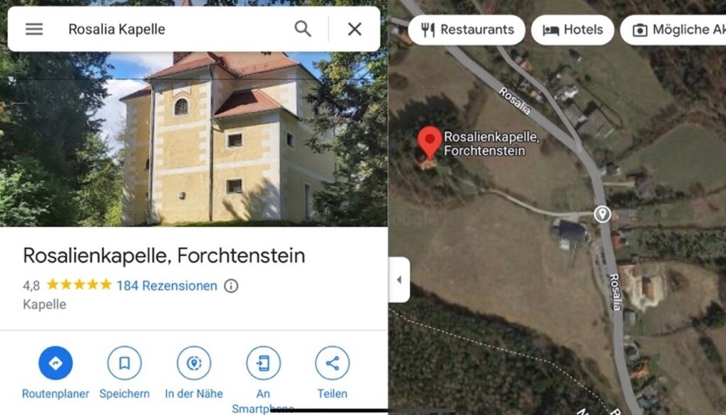Clear the search with the X icon

355,29
